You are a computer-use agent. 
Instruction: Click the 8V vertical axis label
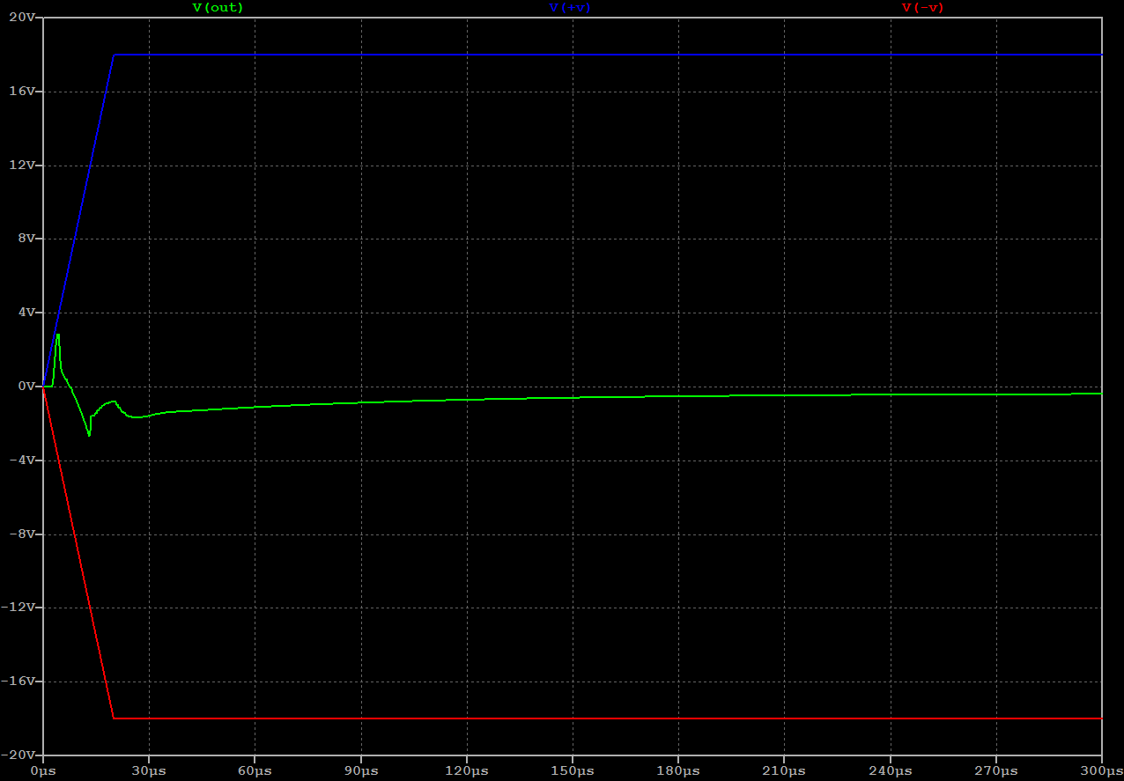click(28, 239)
